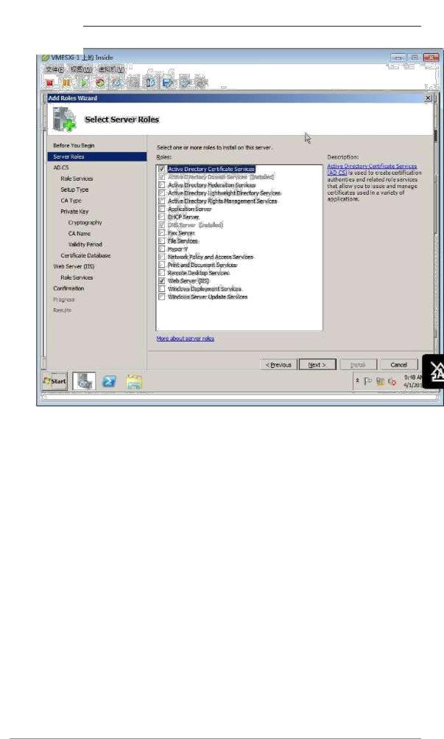Launch PowerShell from the taskbar
Screen dimensions: 444x739
click(109, 381)
